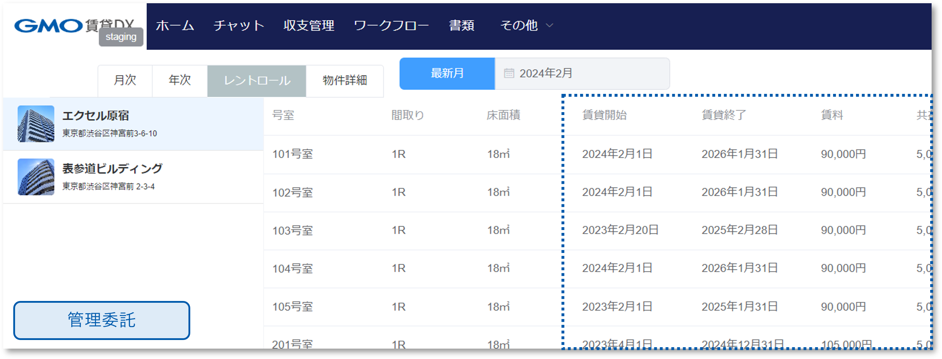Screen dimensions: 942x359
Task: Open ワークフロー from the navigation bar
Action: (391, 25)
